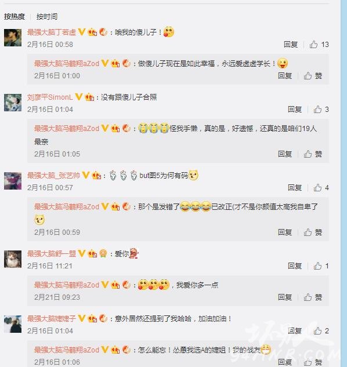
Task: Like 张艺帅's comment with 4 likes
Action: tap(321, 187)
